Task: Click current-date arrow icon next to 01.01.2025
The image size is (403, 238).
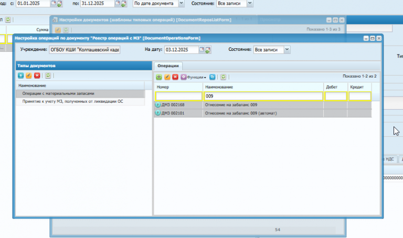Action: [x=59, y=4]
